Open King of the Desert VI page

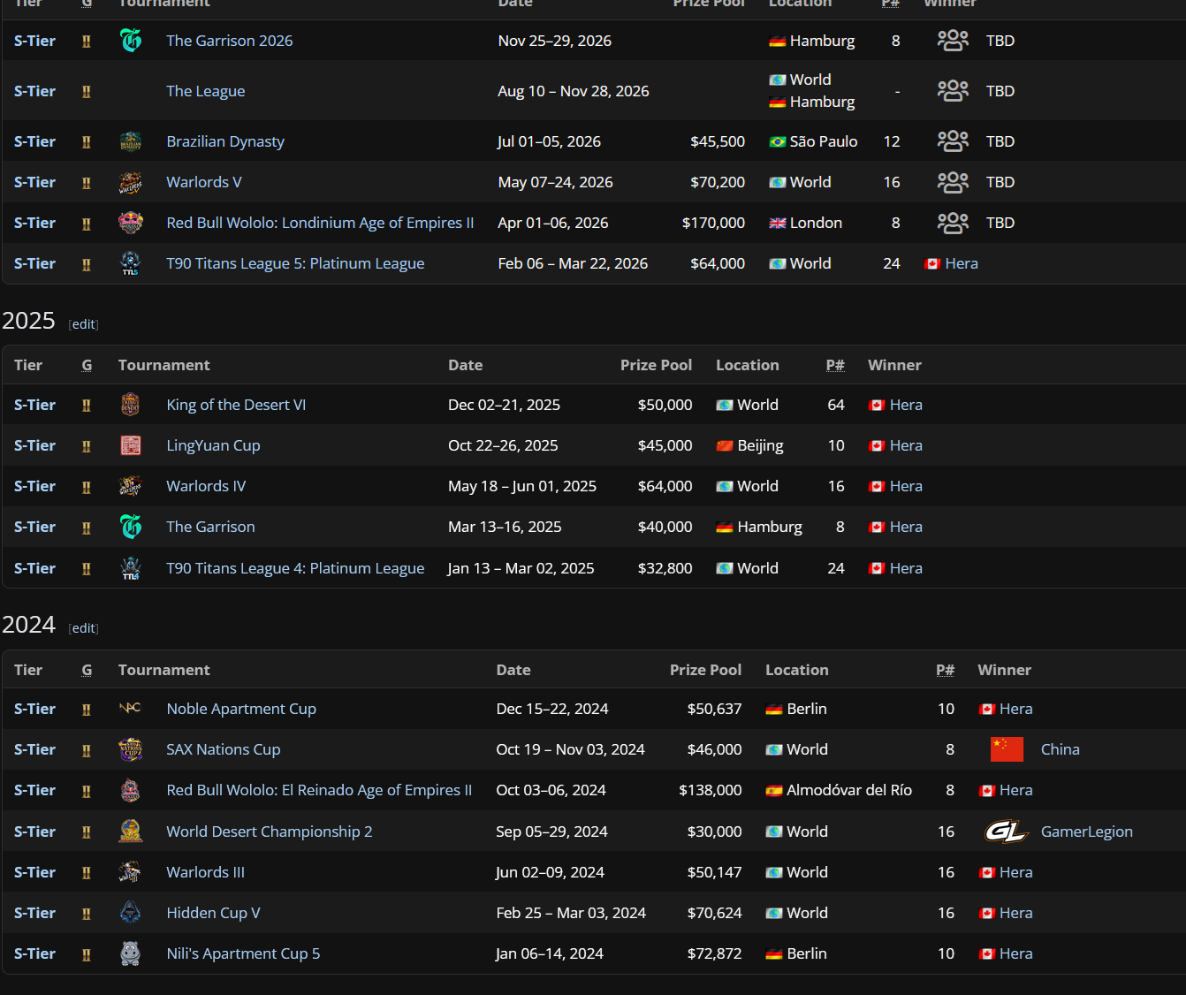click(236, 405)
